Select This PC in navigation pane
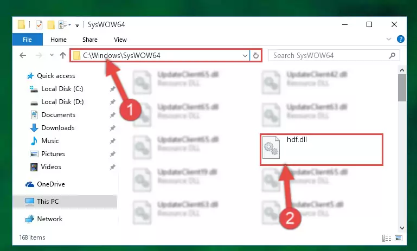The height and width of the screenshot is (251, 417). point(65,202)
